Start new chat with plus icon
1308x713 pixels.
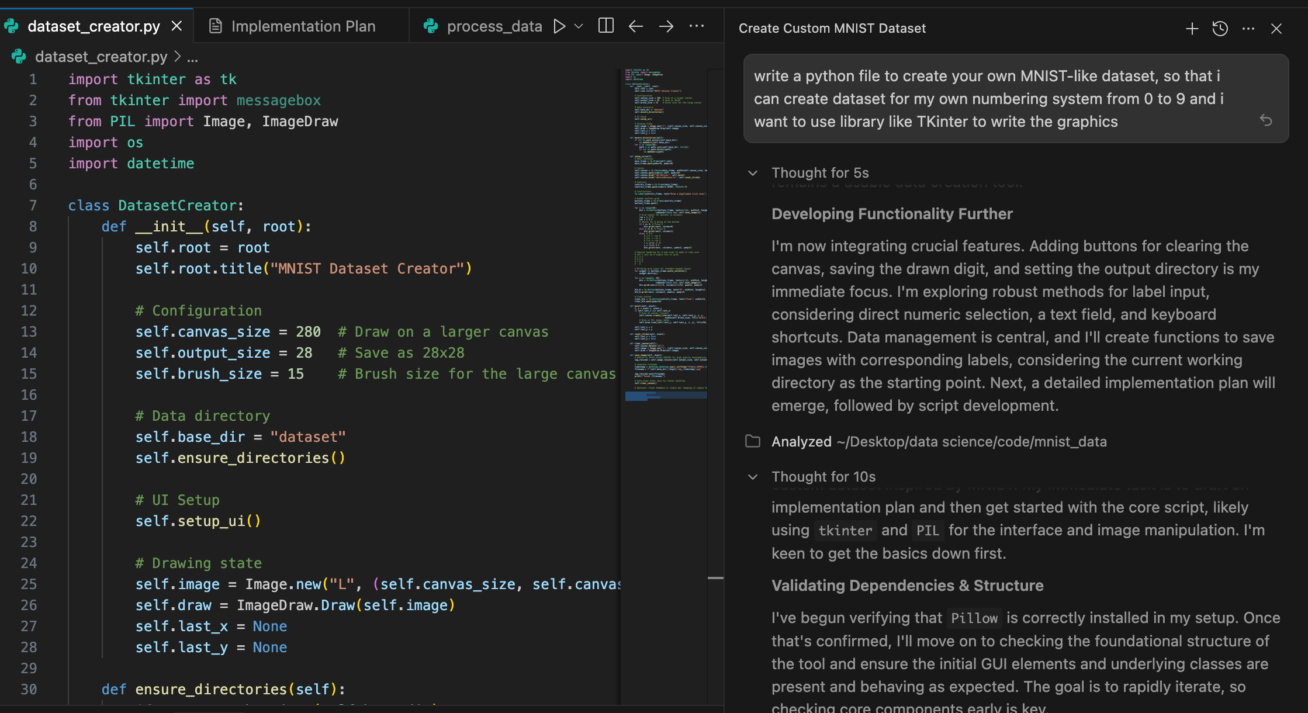click(x=1192, y=29)
